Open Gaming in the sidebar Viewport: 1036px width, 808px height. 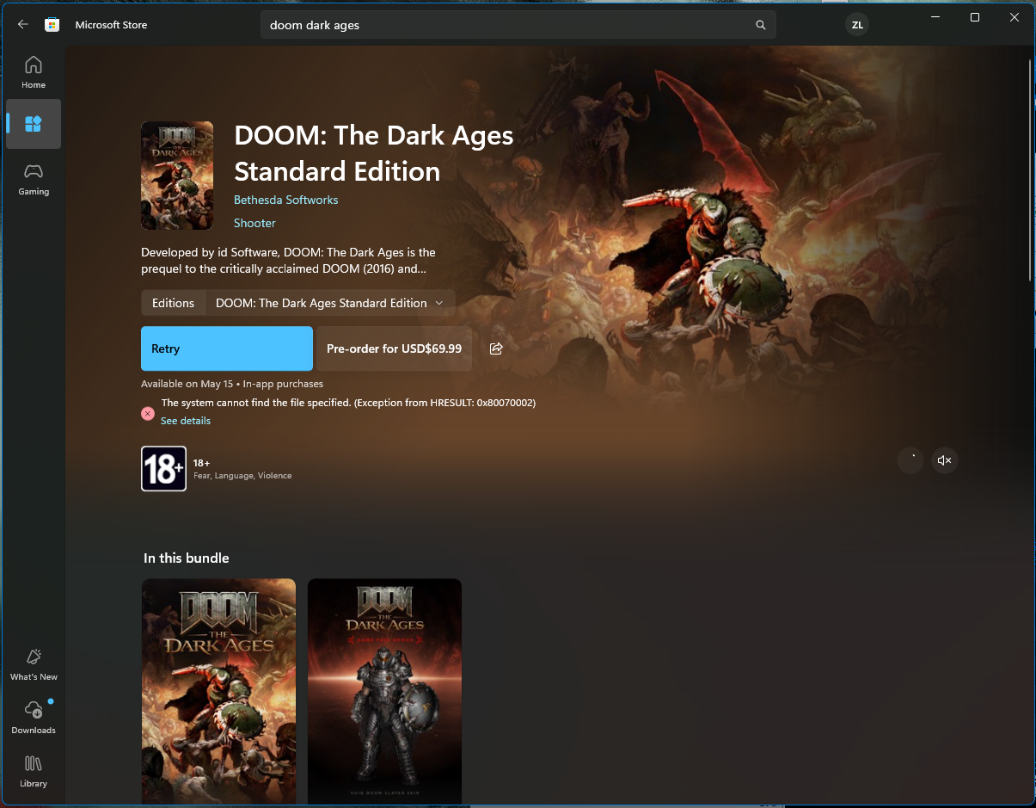pyautogui.click(x=34, y=179)
